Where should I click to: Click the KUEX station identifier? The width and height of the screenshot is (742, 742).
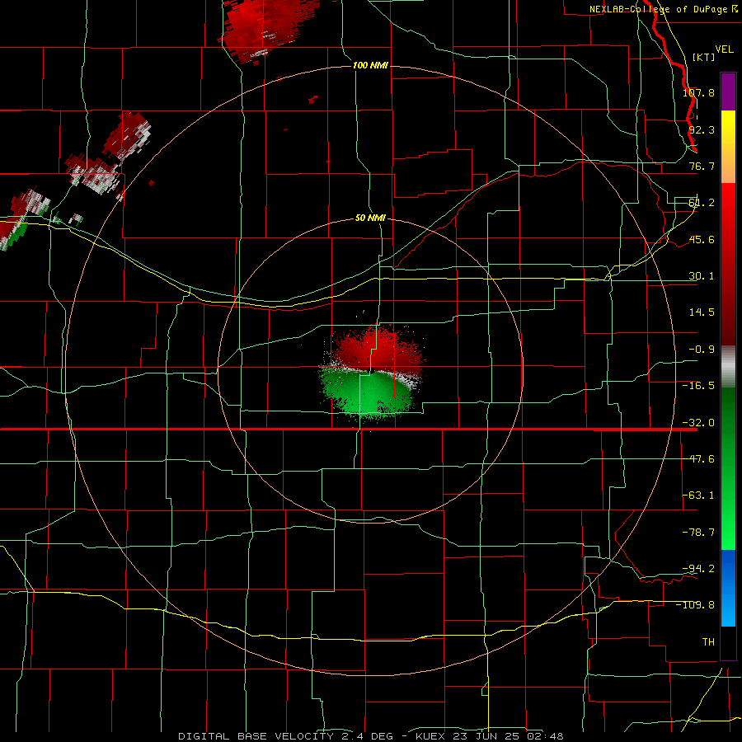click(x=430, y=736)
